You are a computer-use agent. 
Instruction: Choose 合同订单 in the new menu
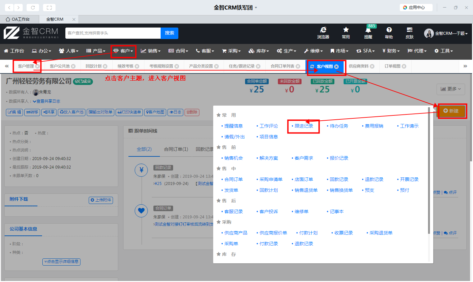click(234, 179)
